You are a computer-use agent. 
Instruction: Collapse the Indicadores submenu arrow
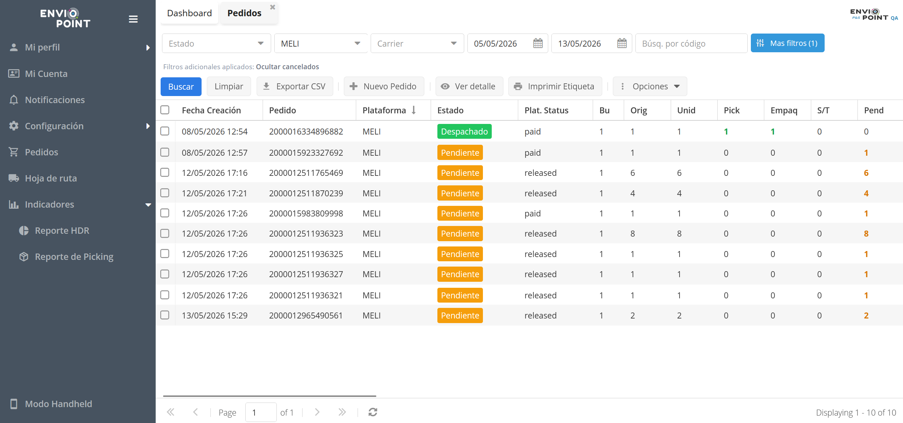tap(148, 204)
